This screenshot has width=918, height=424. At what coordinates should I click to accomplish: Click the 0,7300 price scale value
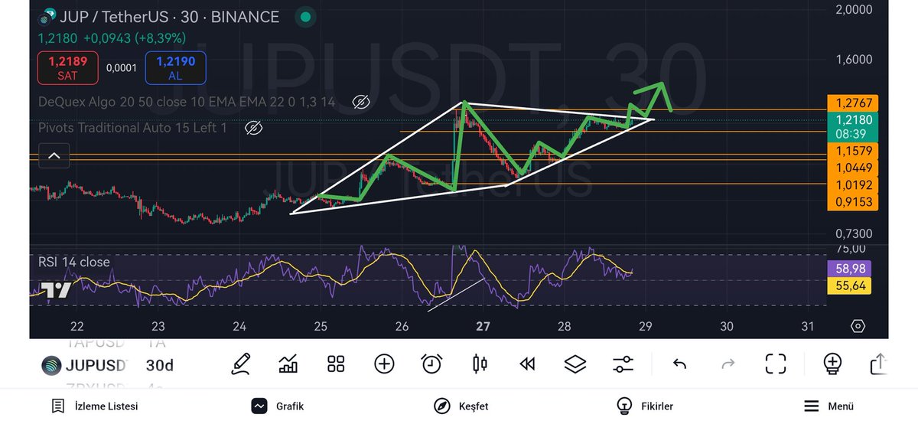854,233
